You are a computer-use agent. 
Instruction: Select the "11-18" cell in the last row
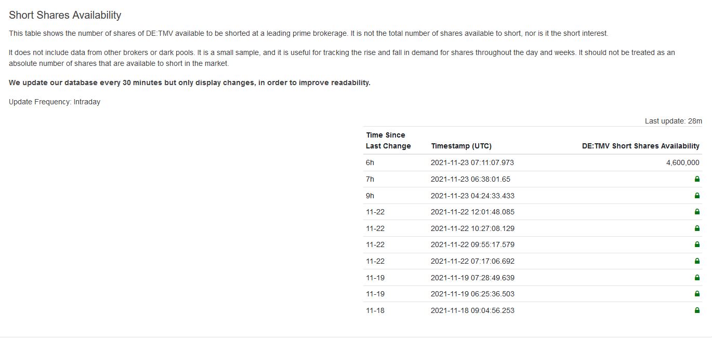(375, 310)
